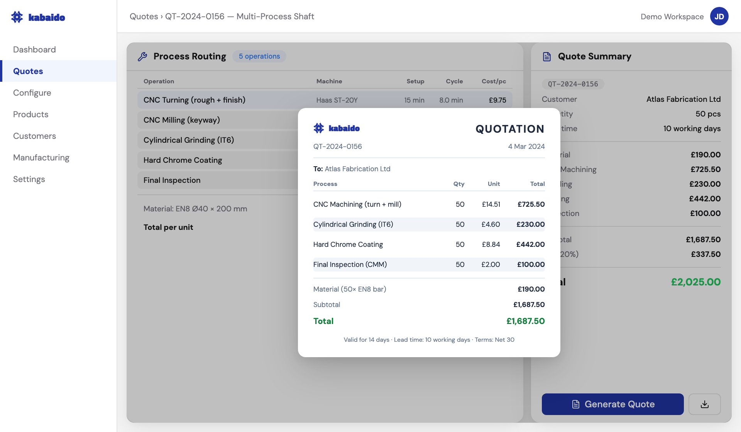This screenshot has height=432, width=741.
Task: Click the download icon to export the quote
Action: pos(705,404)
